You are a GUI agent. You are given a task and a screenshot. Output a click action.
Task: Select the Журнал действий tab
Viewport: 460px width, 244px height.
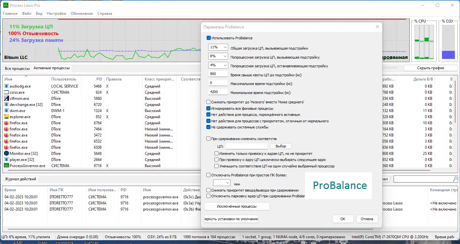20,179
